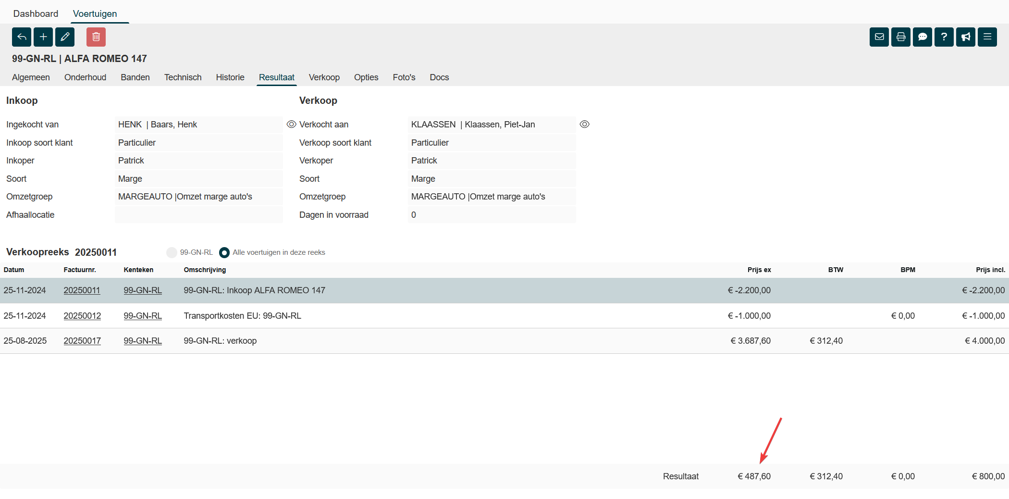Open help via question mark icon

(944, 37)
